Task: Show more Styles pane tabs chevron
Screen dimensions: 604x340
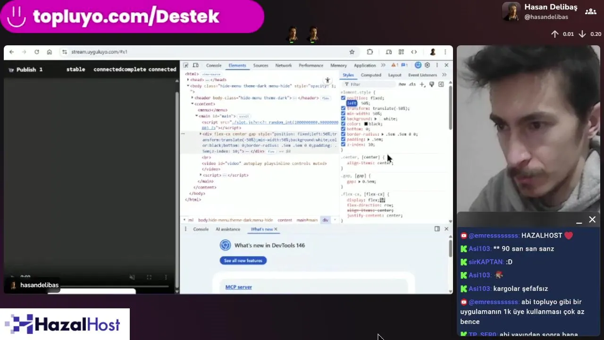Action: [444, 75]
